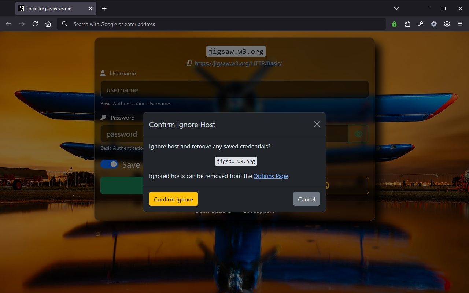Go back using the back arrow
Image resolution: width=469 pixels, height=293 pixels.
(x=9, y=24)
